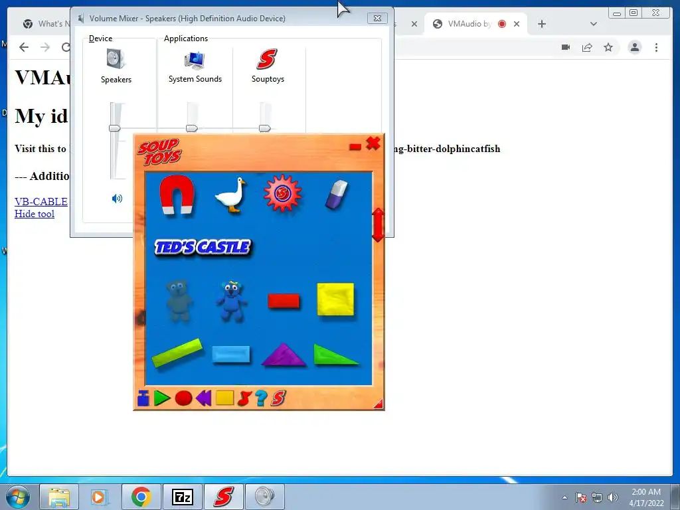Show hidden system tray icons
Viewport: 680px width, 510px height.
tap(564, 497)
